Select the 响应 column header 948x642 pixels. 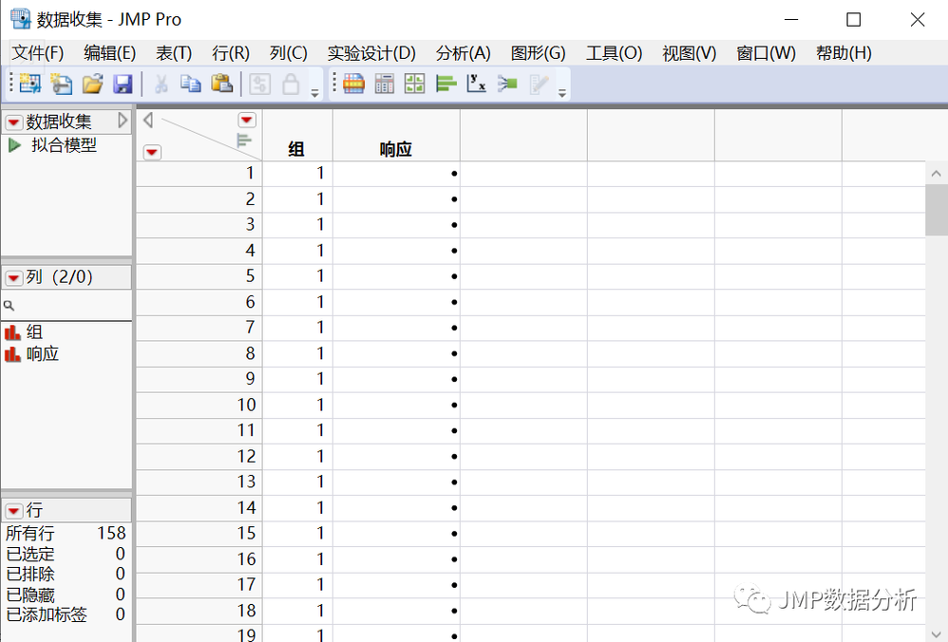coord(396,149)
